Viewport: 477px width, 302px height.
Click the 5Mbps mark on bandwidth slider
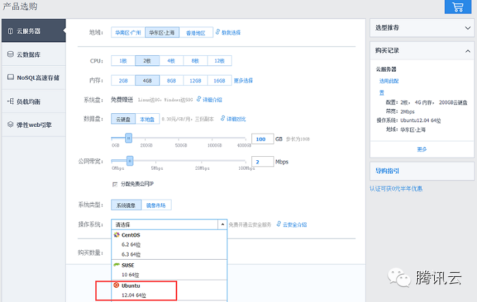[x=157, y=168]
